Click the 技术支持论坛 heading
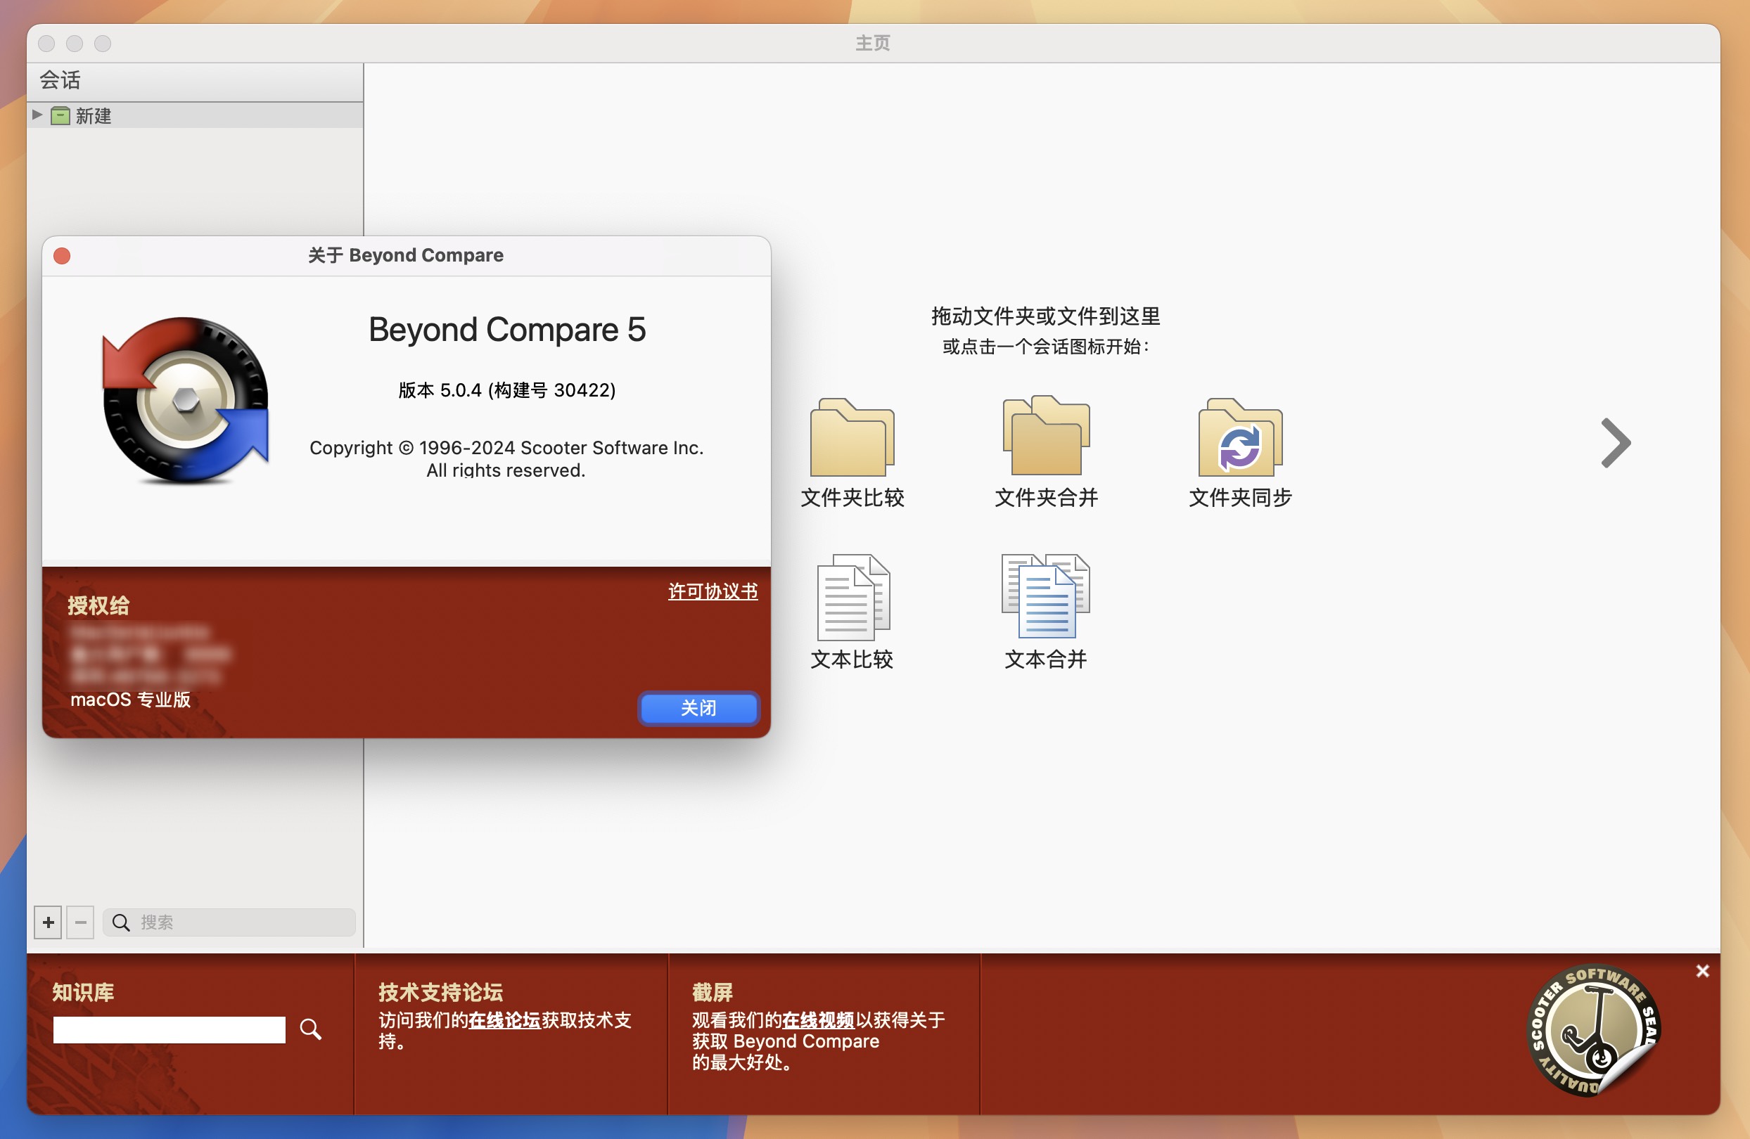Viewport: 1750px width, 1139px height. 440,992
